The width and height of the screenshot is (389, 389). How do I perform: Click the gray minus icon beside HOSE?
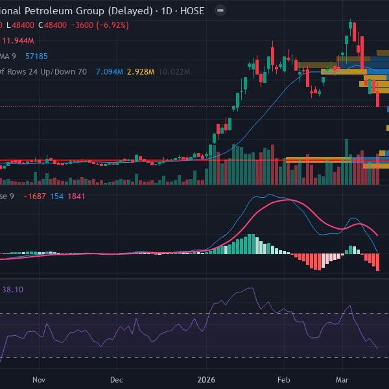pos(220,10)
